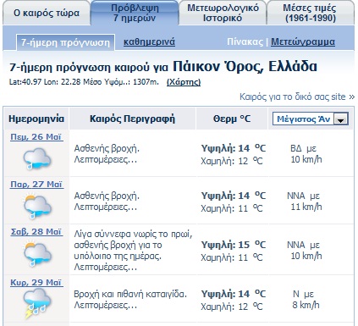The image size is (358, 326).
Task: Click the Καιρός Περιγραφή column header
Action: (132, 119)
